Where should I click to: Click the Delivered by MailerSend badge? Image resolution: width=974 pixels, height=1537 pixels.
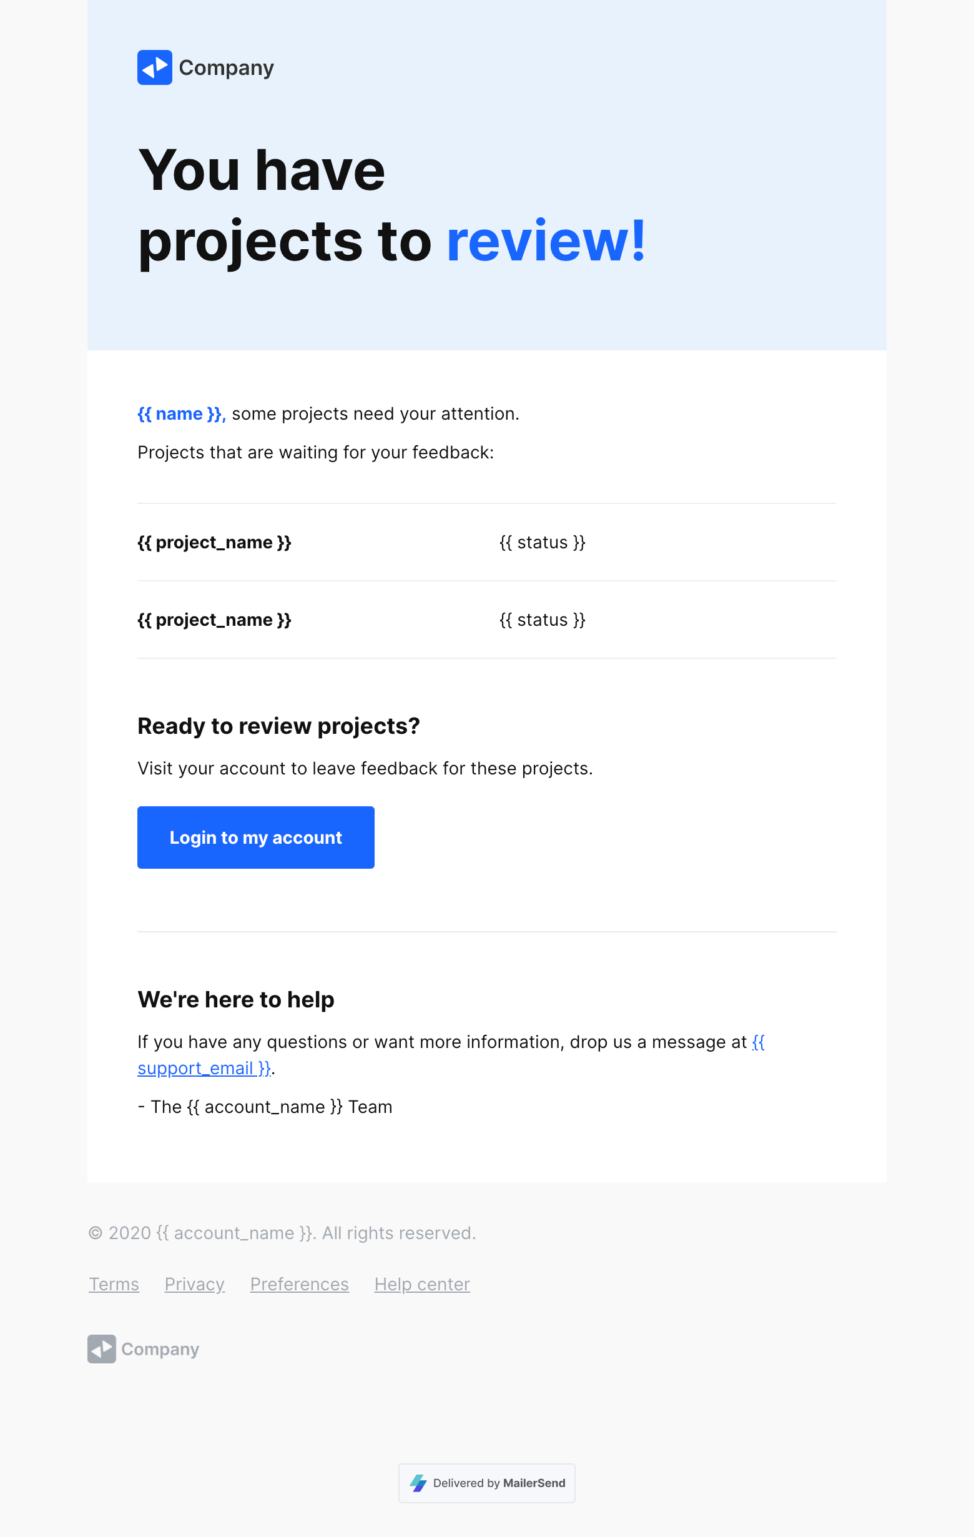coord(487,1483)
